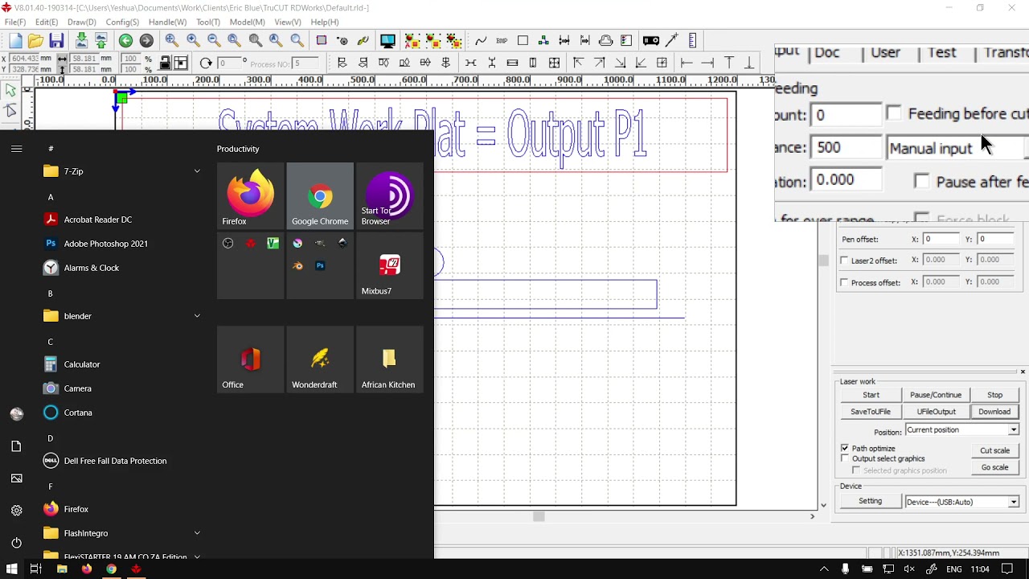The width and height of the screenshot is (1029, 579).
Task: Switch to the Test tab
Action: point(942,53)
